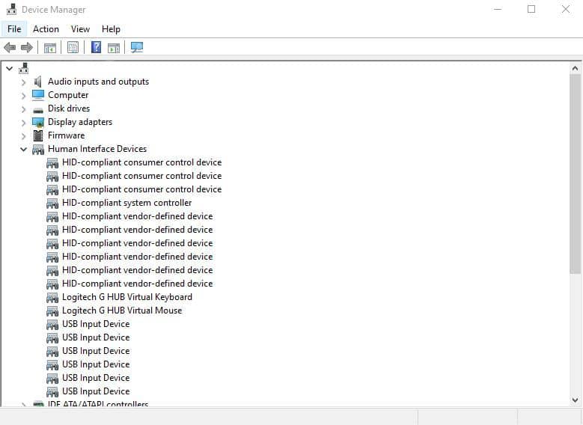The width and height of the screenshot is (583, 425).
Task: Click the Logitech G HUB Virtual Keyboard icon
Action: [52, 298]
